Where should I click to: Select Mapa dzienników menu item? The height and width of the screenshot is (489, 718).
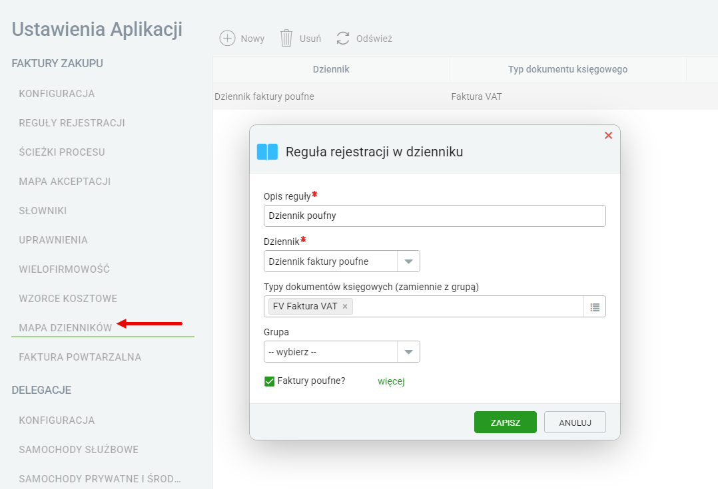click(x=65, y=328)
